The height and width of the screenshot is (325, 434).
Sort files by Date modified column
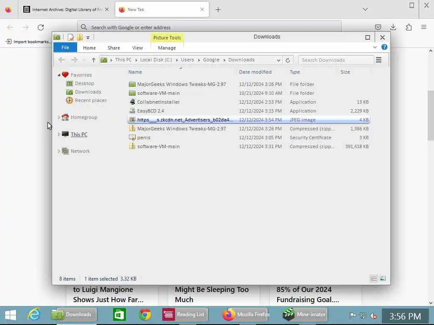[x=255, y=72]
